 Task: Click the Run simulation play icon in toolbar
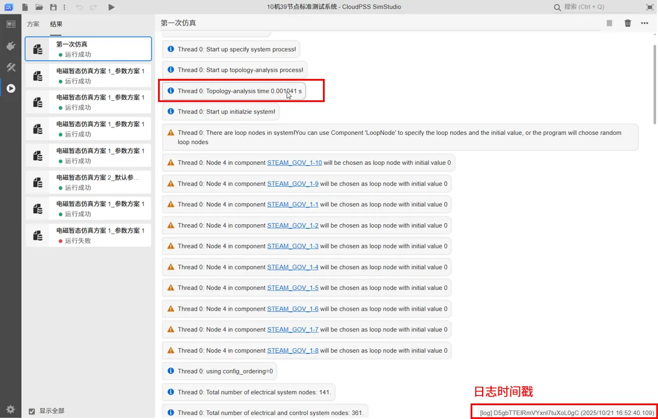click(x=111, y=7)
